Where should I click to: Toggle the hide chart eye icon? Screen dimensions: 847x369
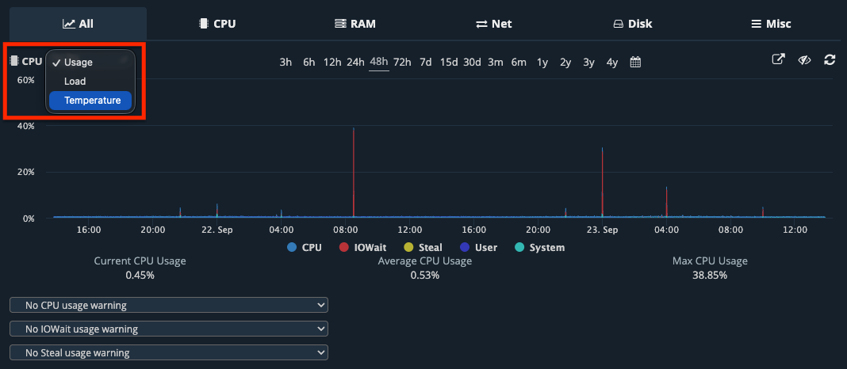pyautogui.click(x=804, y=60)
